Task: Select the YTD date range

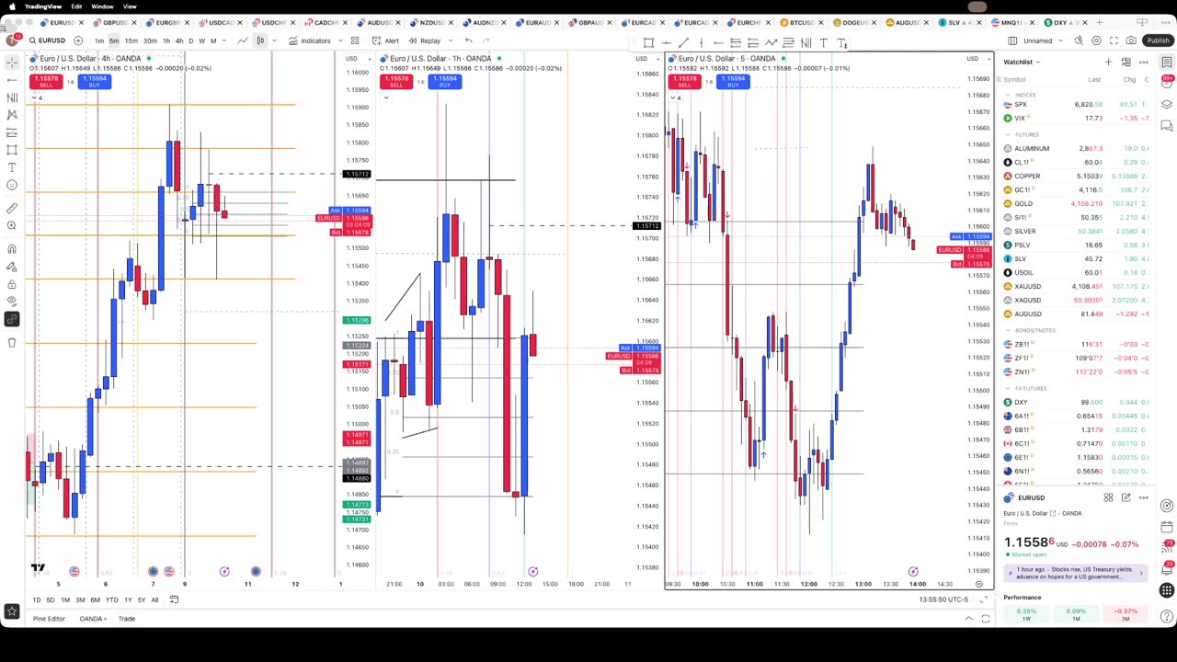Action: (111, 600)
